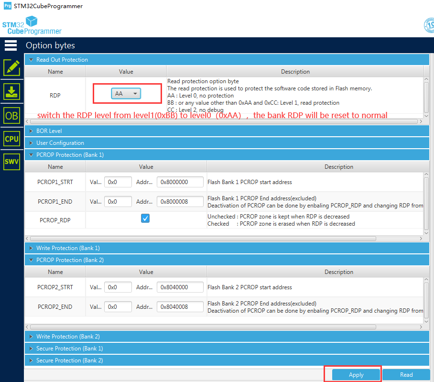Click the PCROP1_STRT value field
The height and width of the screenshot is (382, 434).
coord(118,182)
